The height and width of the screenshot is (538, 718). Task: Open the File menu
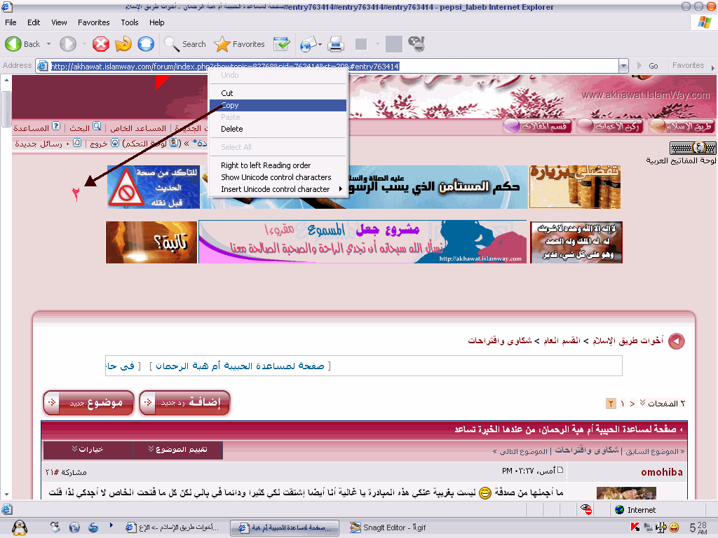click(x=11, y=22)
